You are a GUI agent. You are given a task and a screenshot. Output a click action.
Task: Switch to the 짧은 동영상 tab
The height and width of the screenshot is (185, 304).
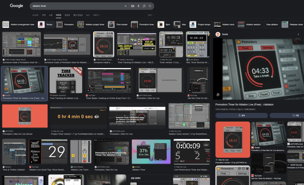pyautogui.click(x=78, y=15)
